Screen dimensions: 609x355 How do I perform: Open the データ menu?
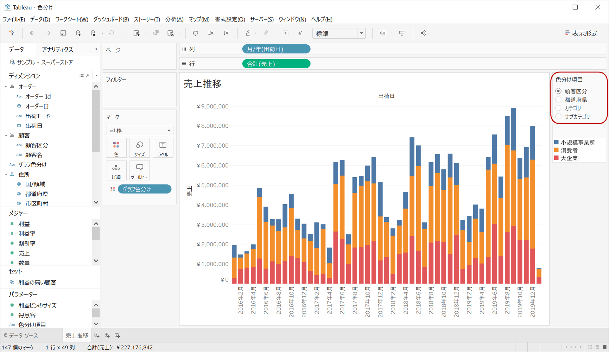[x=40, y=19]
